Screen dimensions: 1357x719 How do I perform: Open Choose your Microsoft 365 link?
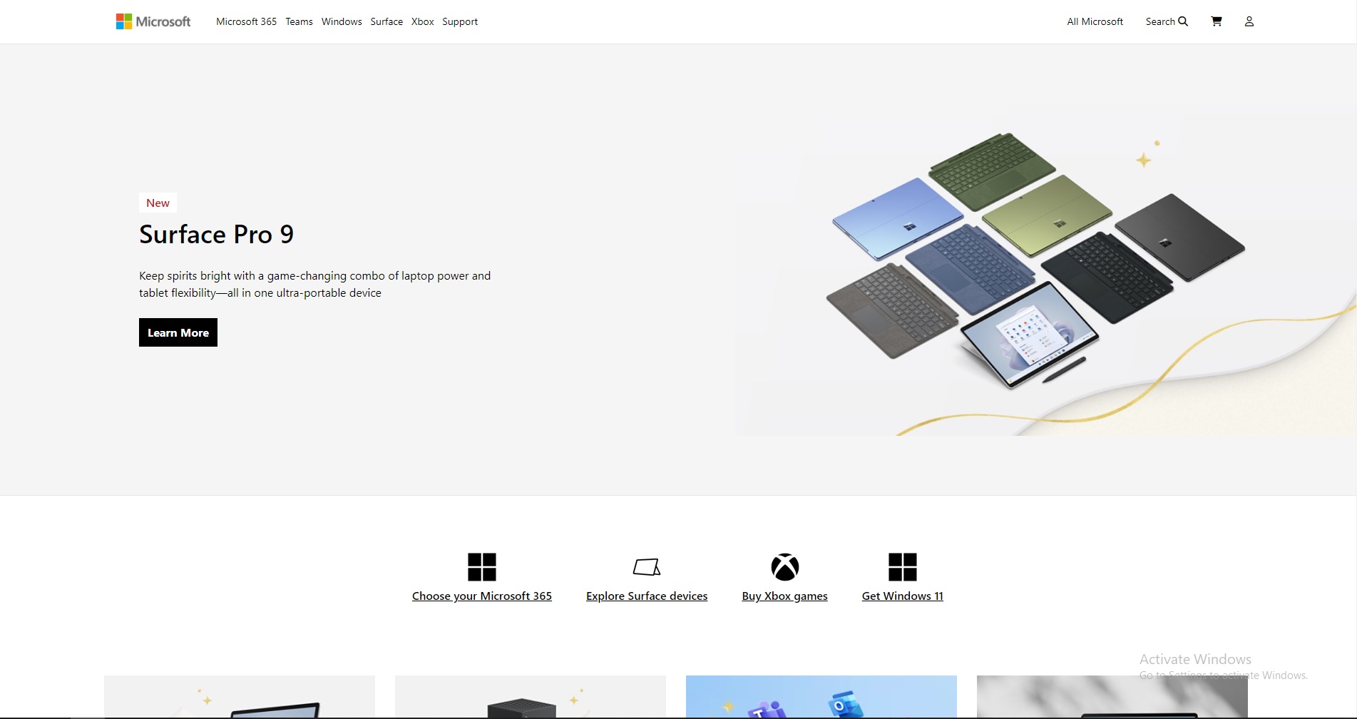(481, 596)
